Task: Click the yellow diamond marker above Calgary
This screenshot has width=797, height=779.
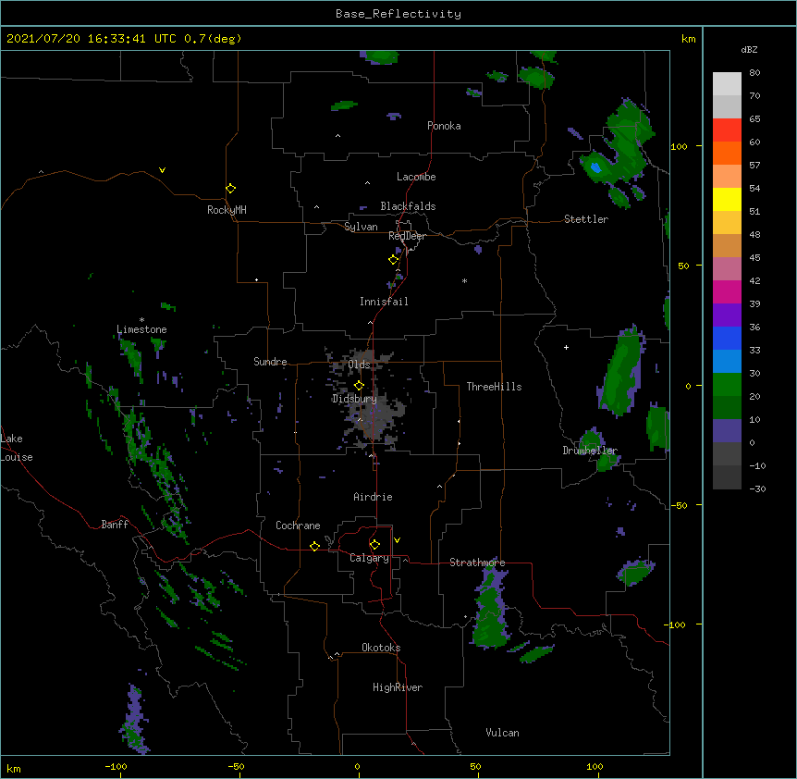Action: point(374,545)
